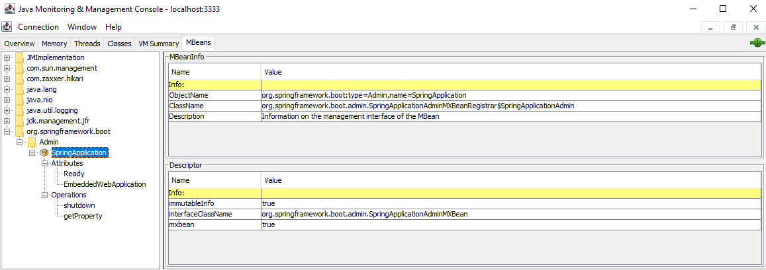
Task: Expand the java.lang node
Action: click(x=7, y=89)
